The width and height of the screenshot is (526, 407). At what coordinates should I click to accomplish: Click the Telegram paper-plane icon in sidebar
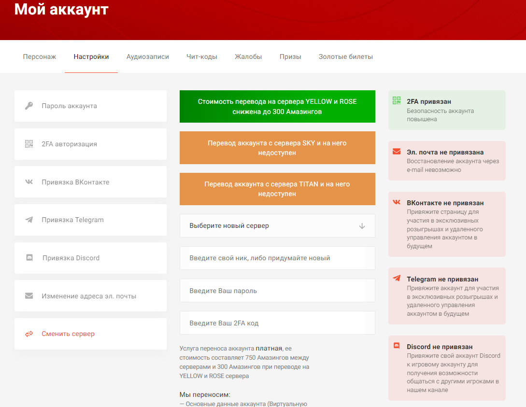click(29, 220)
